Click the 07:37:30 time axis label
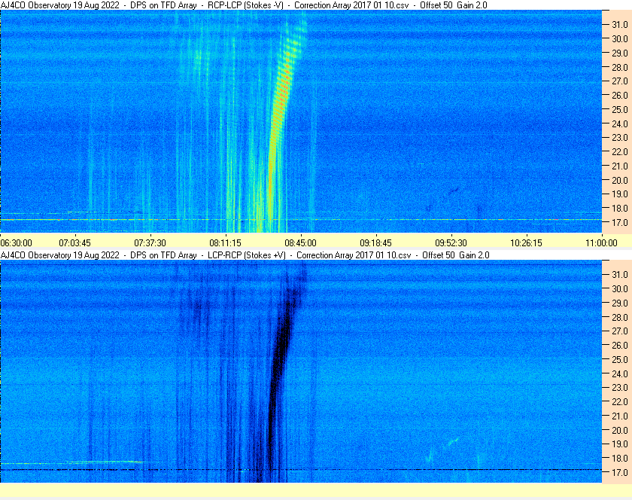This screenshot has height=500, width=632. tap(150, 243)
